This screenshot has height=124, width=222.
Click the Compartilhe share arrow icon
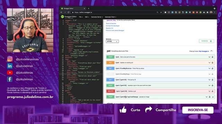pyautogui.click(x=148, y=110)
